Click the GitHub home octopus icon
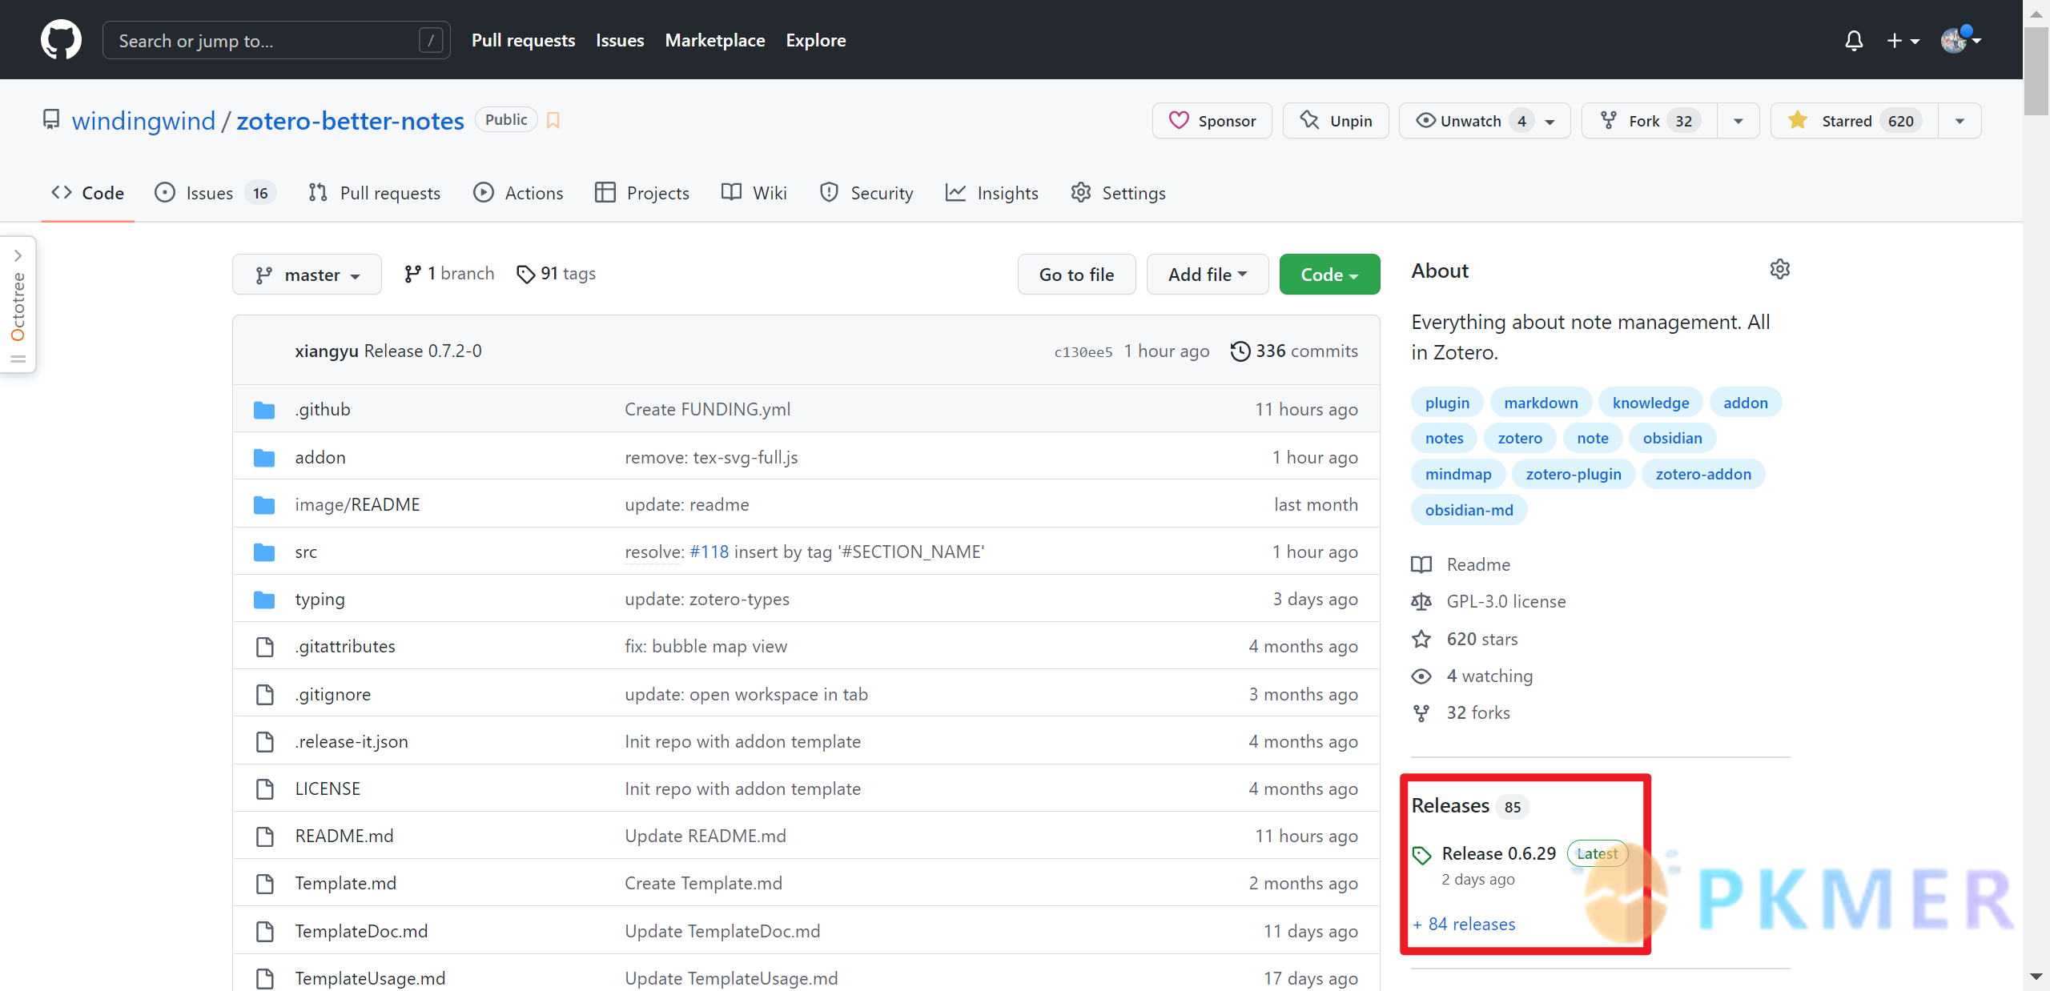2050x991 pixels. (60, 41)
